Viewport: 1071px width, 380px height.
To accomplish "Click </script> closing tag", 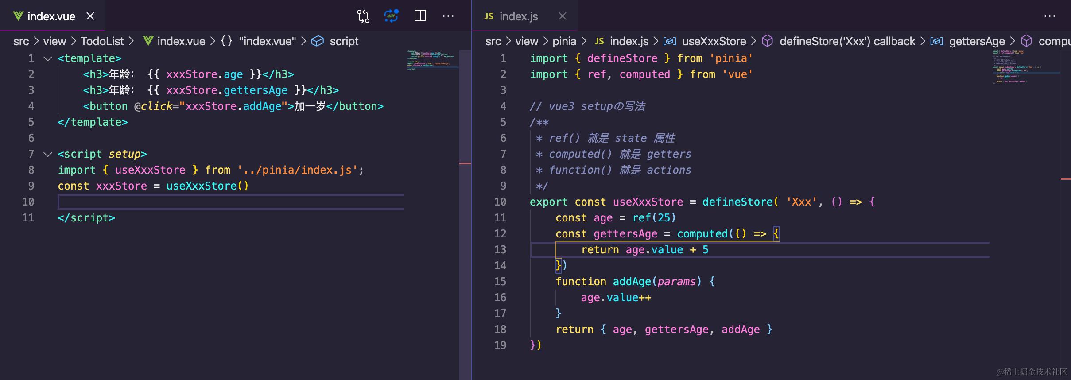I will (86, 218).
